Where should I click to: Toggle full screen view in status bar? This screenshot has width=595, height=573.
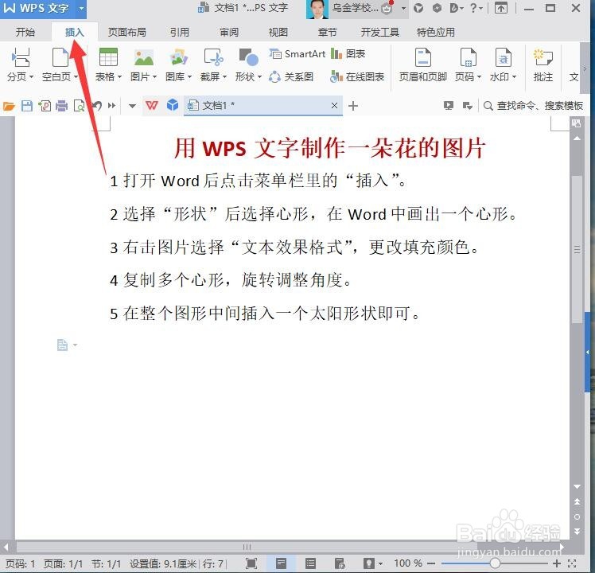pyautogui.click(x=251, y=563)
